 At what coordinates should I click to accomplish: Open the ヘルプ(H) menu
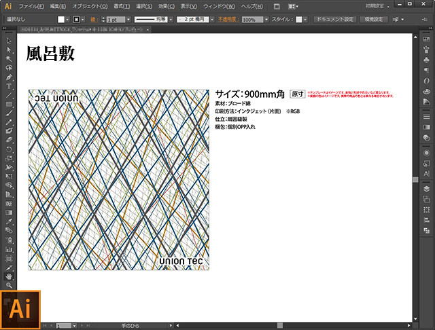point(252,6)
